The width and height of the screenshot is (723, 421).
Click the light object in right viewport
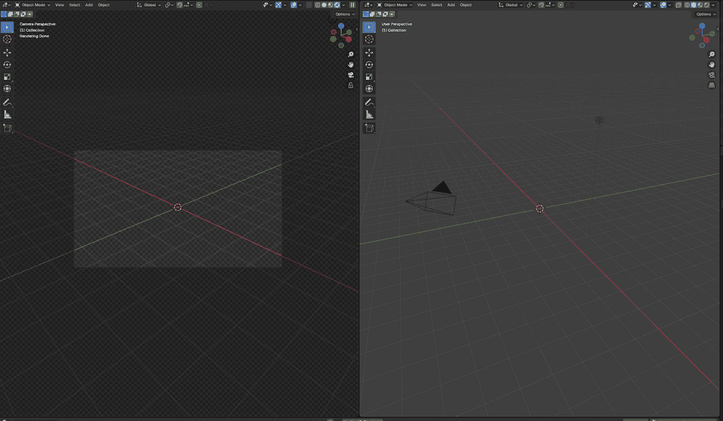599,120
